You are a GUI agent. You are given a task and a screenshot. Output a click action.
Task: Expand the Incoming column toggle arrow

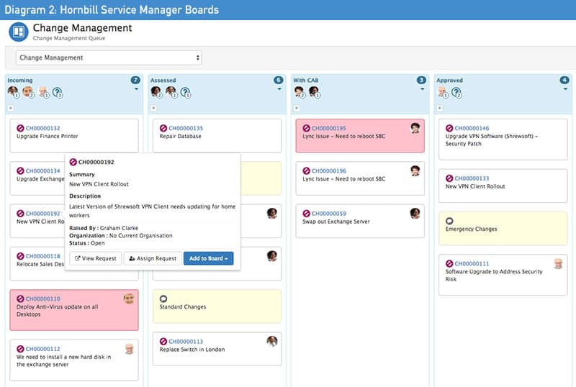pos(11,108)
